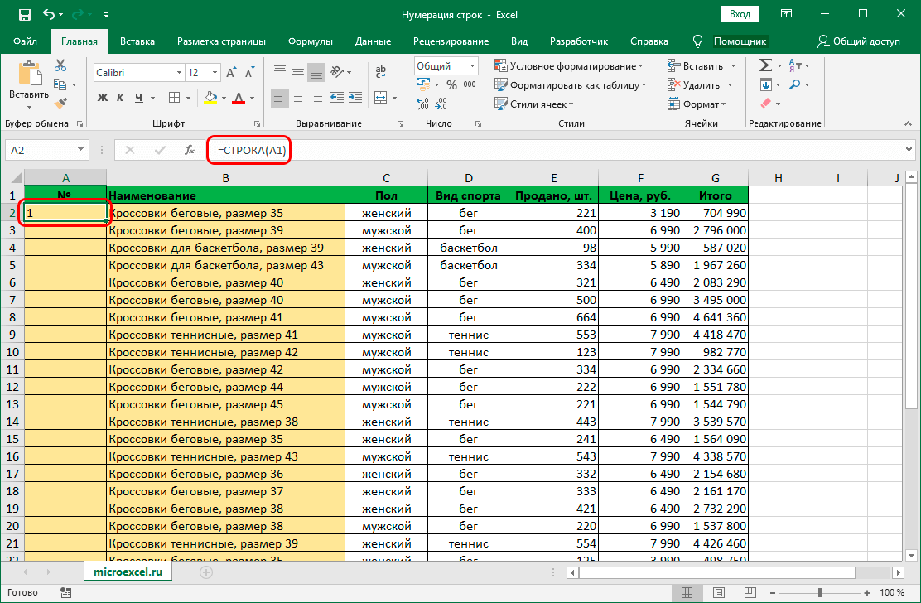Click the Percent Style icon
This screenshot has height=603, width=921.
pos(451,84)
